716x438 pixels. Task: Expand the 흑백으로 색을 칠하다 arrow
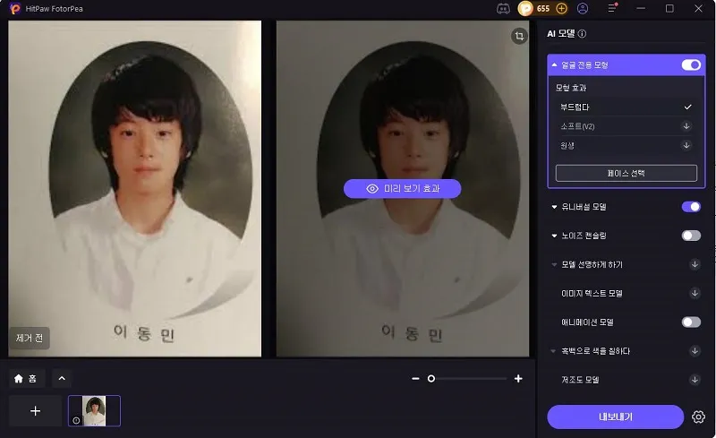click(x=554, y=351)
